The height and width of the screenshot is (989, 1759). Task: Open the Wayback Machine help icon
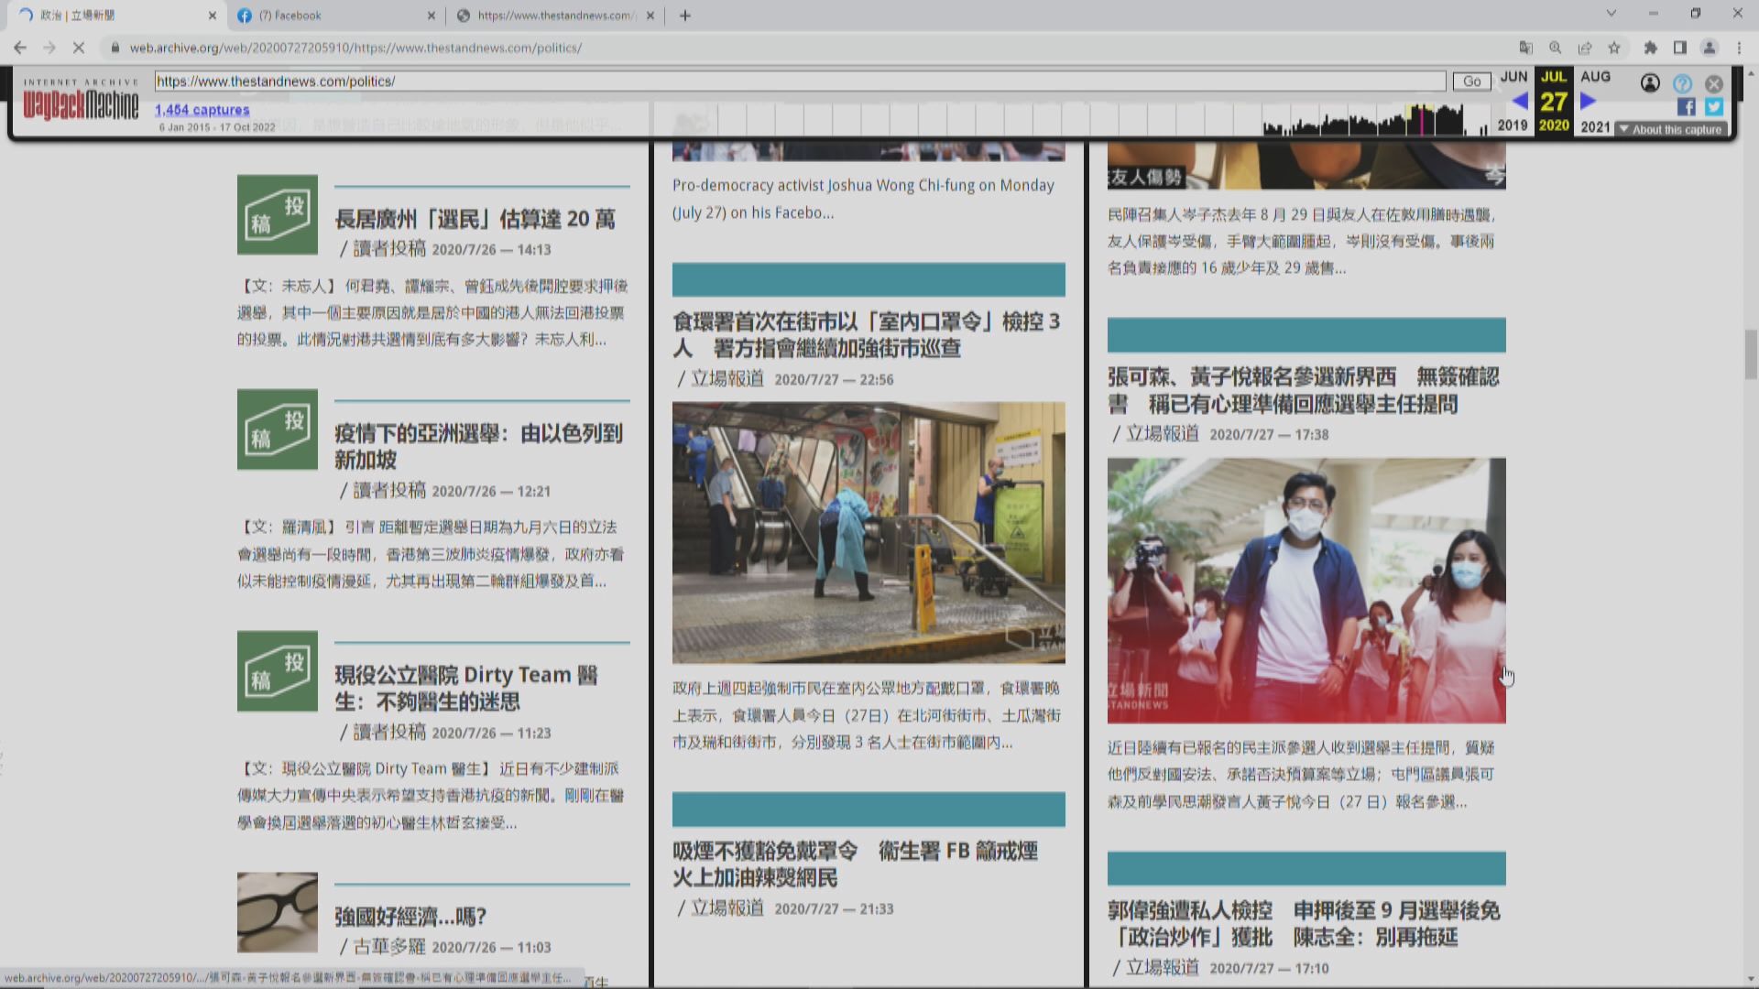[x=1682, y=83]
